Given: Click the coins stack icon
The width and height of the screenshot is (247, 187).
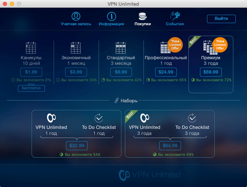Looking at the screenshot, I should 142,16.
